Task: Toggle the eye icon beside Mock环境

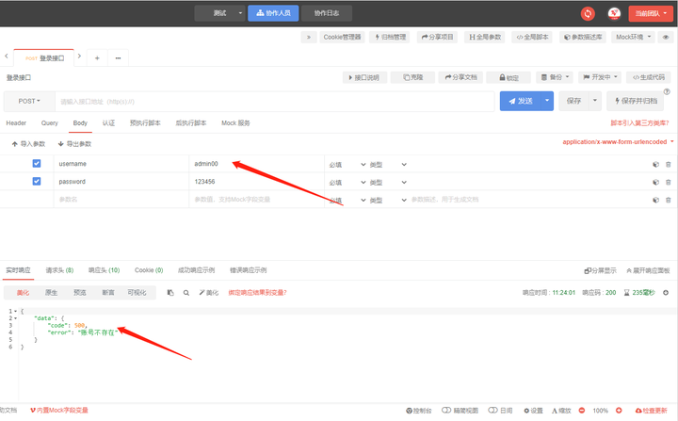Action: [x=666, y=38]
